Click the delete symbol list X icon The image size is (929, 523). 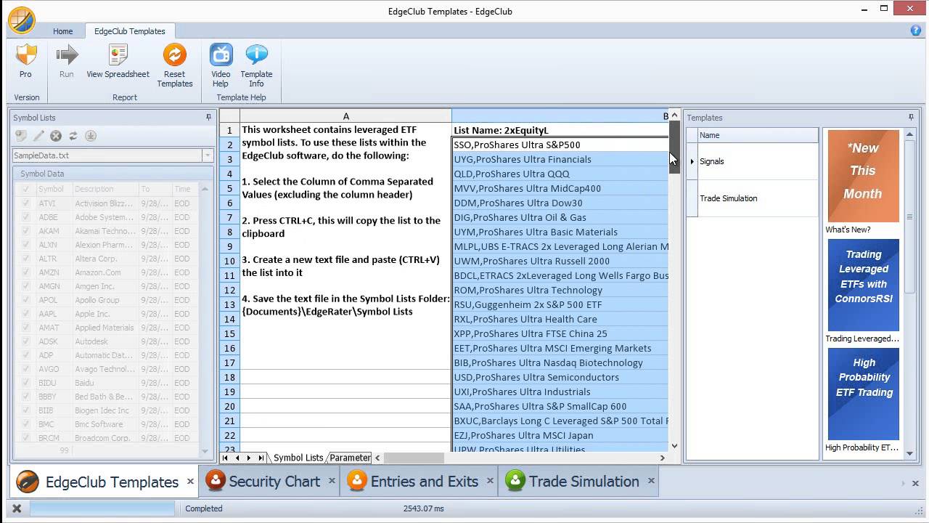pos(56,136)
